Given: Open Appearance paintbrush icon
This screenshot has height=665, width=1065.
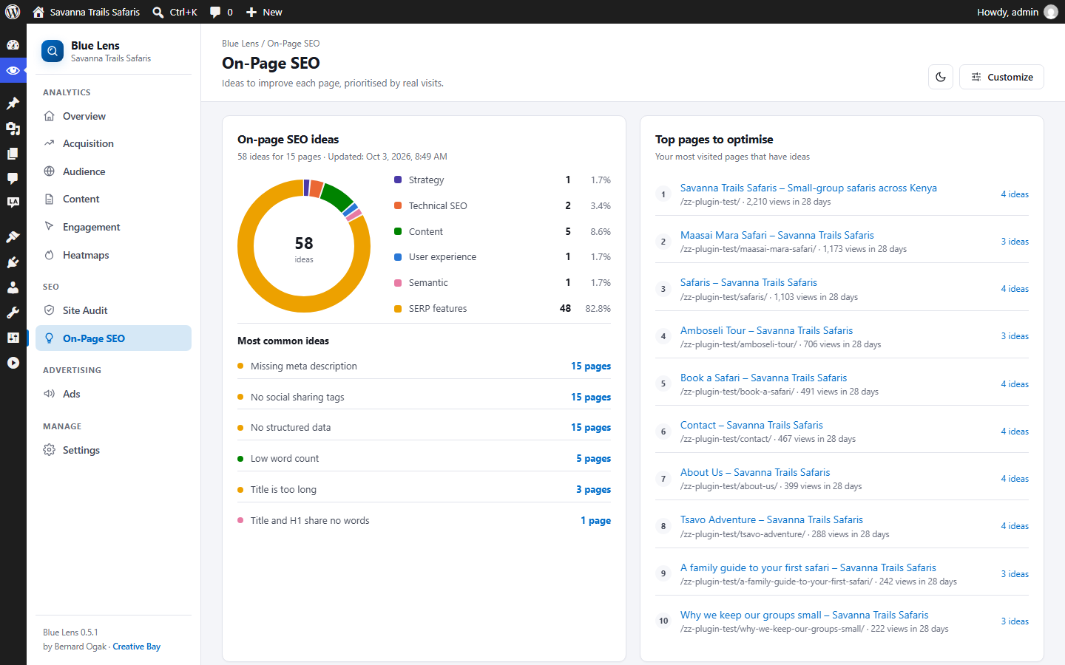Looking at the screenshot, I should pyautogui.click(x=13, y=237).
